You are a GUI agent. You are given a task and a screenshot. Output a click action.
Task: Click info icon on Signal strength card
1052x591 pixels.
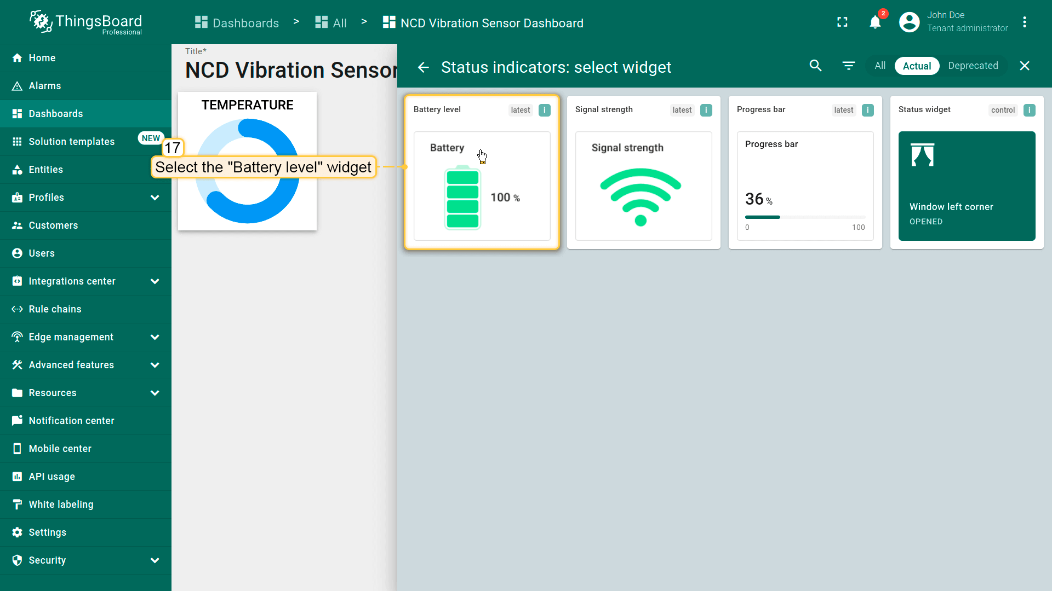click(x=706, y=110)
